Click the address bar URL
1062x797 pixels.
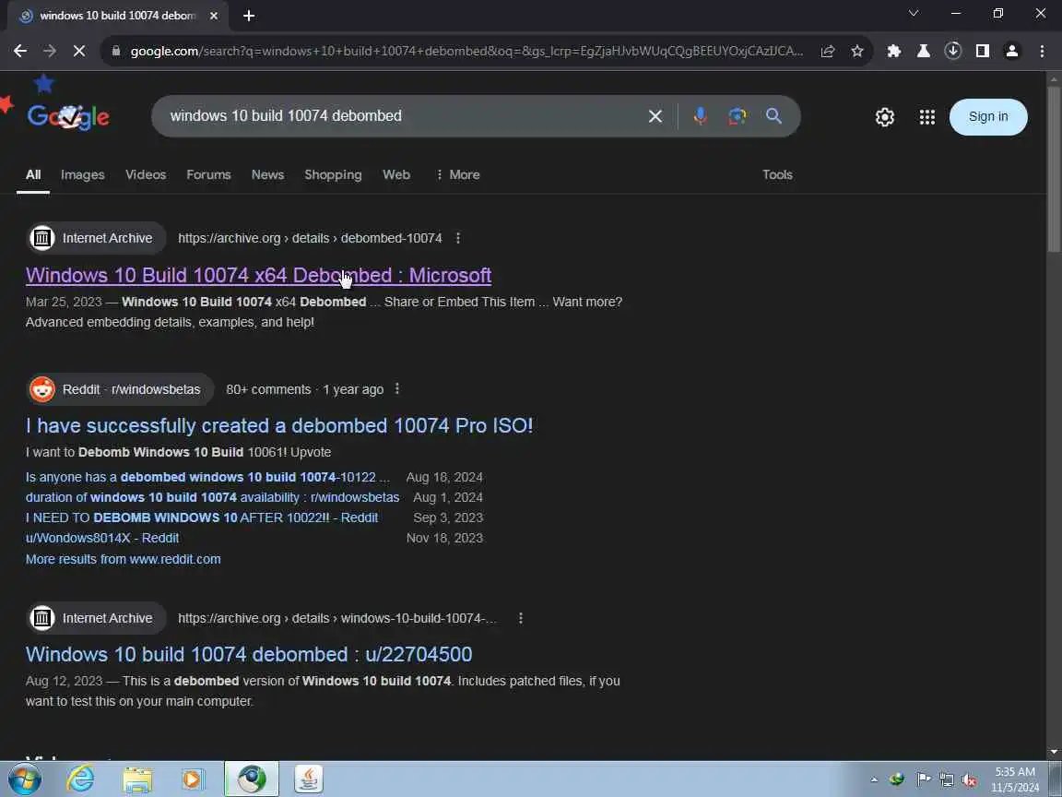coord(466,51)
